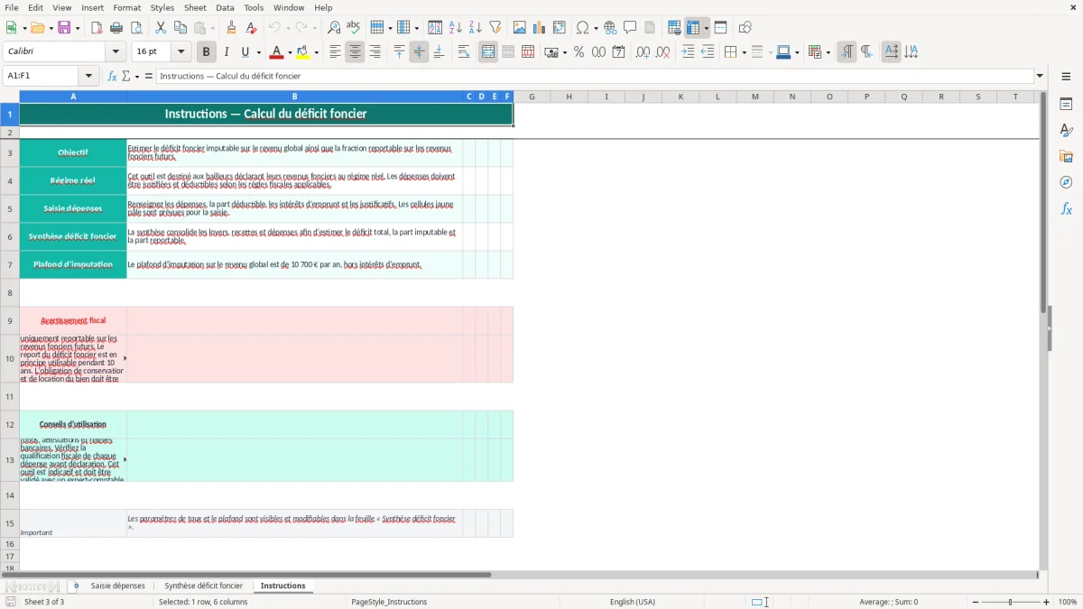Toggle Align Left

(336, 52)
